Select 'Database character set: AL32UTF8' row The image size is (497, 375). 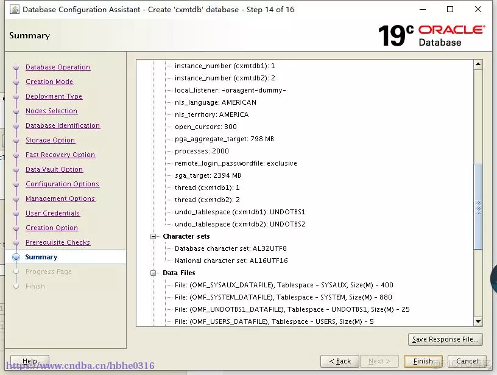(x=230, y=248)
